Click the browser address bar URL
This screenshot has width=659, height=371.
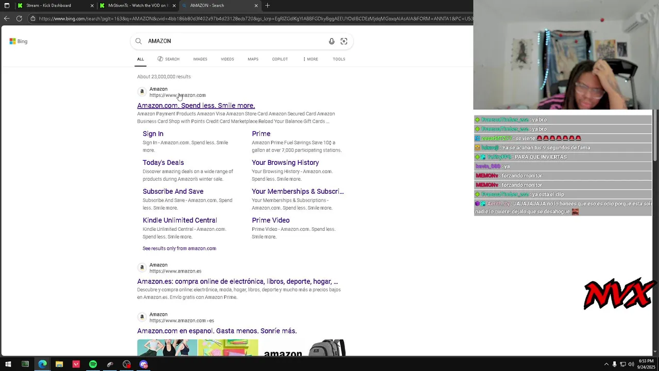(255, 19)
